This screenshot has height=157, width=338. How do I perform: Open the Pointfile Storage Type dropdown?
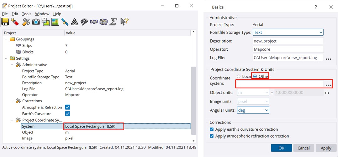click(x=288, y=32)
